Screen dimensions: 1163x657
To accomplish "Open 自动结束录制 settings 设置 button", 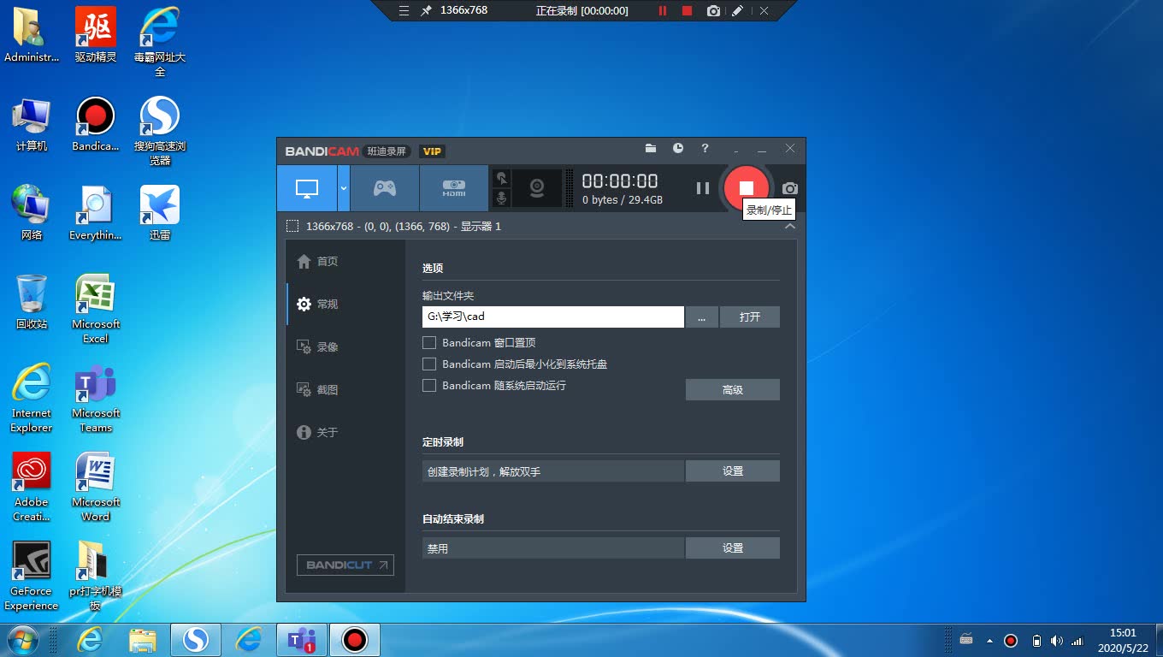I will tap(733, 547).
